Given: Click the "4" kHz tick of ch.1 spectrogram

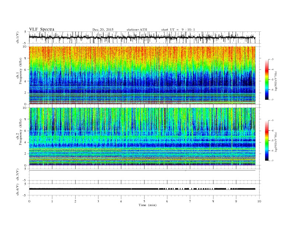Looking at the screenshot, I should coord(26,81).
